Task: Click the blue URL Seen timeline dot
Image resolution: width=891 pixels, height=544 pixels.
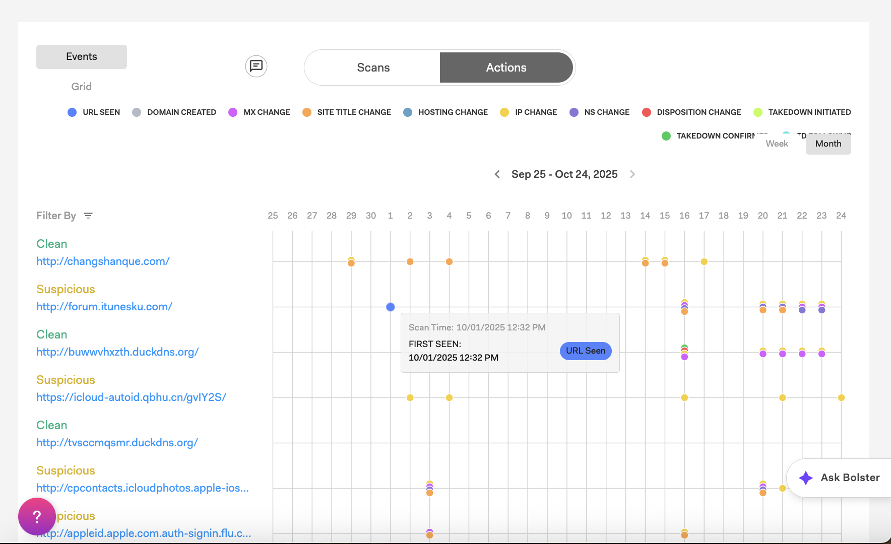Action: [x=391, y=307]
